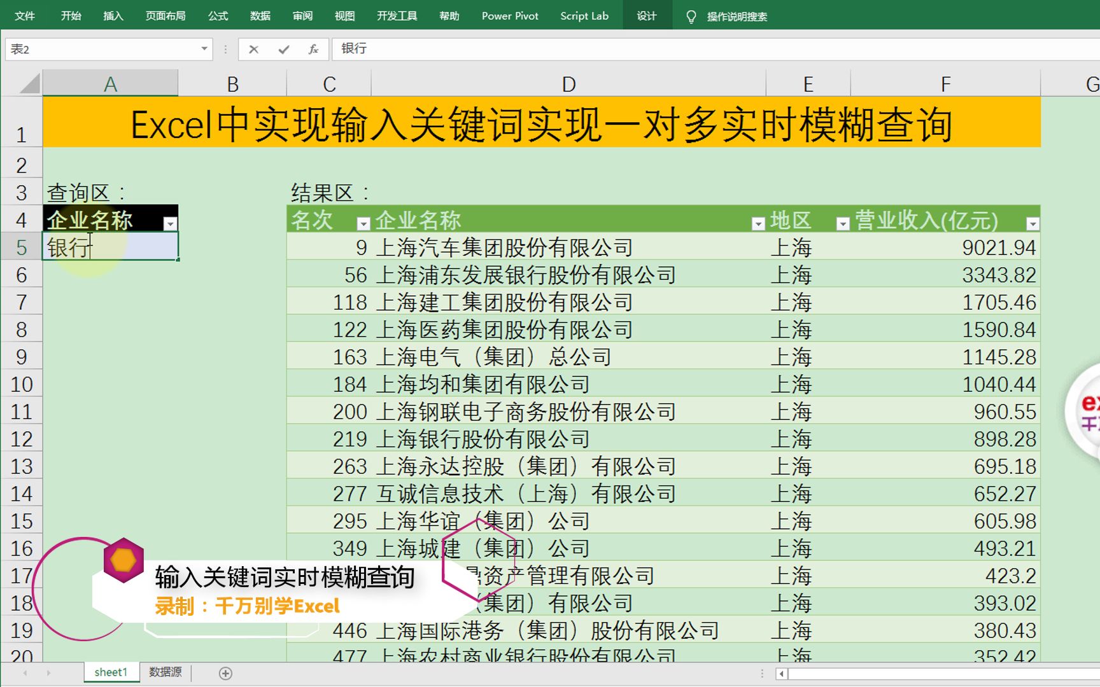Open the 帮助 ribbon tab
The height and width of the screenshot is (687, 1100).
tap(449, 16)
